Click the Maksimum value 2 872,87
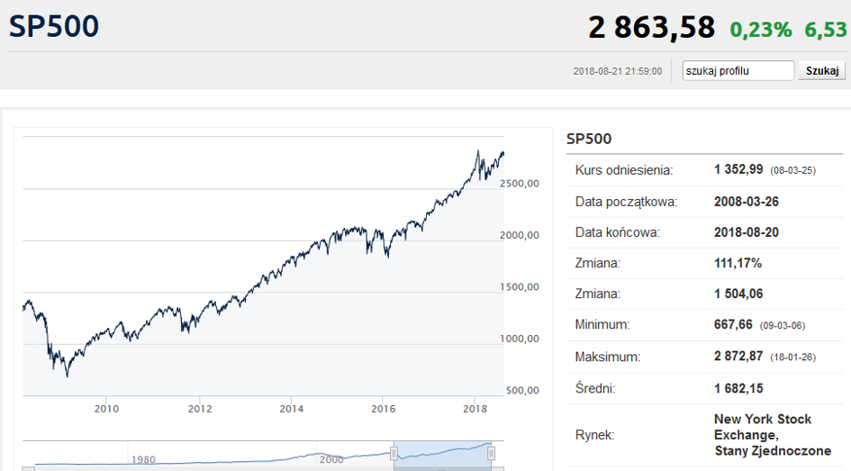Screen dimensions: 851x471 click(x=738, y=357)
